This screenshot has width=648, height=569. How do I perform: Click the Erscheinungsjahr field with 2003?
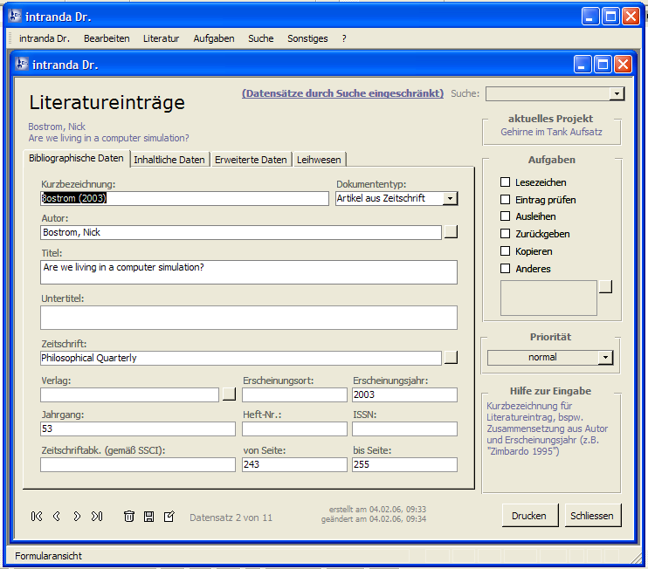click(x=404, y=394)
